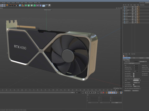This screenshot has height=111, width=149.
Task: Expand the View Clipping disclosure arrow
Action: pyautogui.click(x=124, y=83)
